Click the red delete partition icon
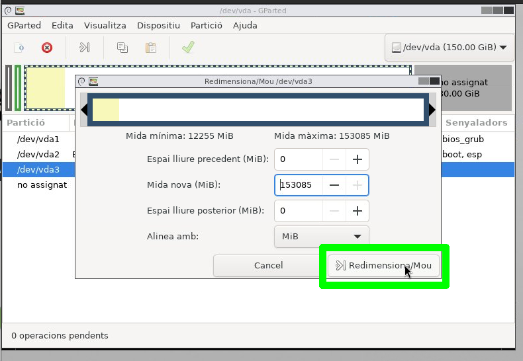This screenshot has height=361, width=523. coord(47,48)
